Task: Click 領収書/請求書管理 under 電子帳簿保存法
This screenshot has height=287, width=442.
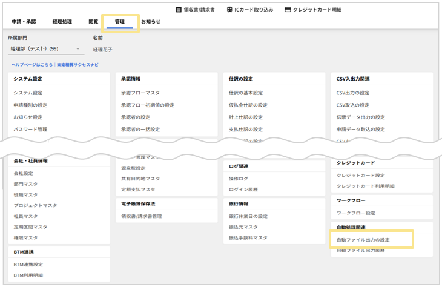Action: point(142,216)
